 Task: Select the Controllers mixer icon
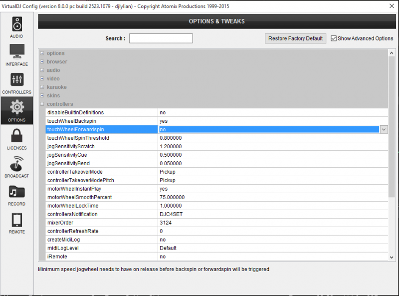[17, 80]
